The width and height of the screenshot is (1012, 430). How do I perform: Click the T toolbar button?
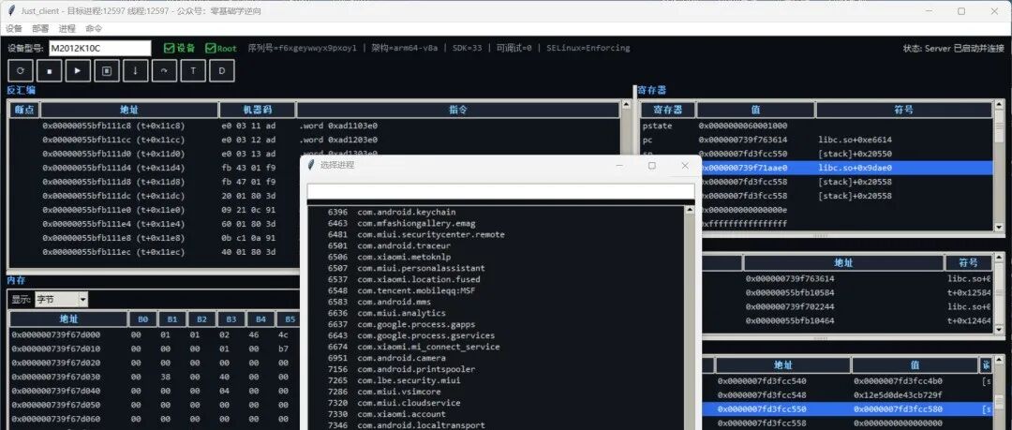click(193, 71)
